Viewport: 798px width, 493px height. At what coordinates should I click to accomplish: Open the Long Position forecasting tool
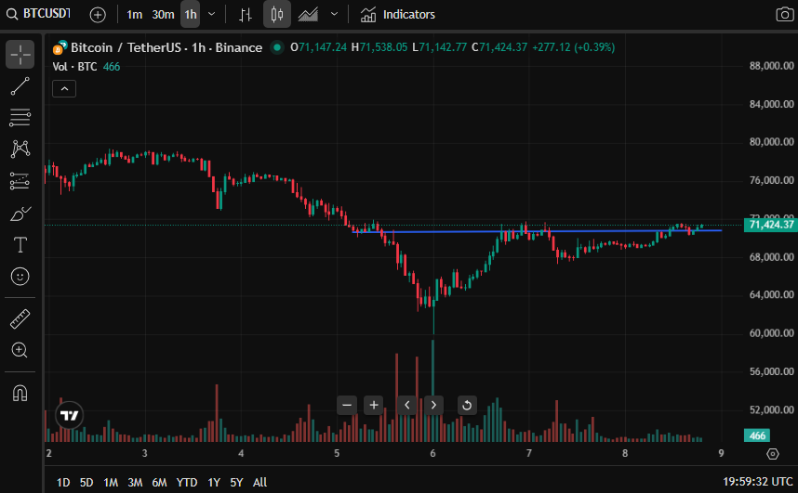click(x=20, y=181)
